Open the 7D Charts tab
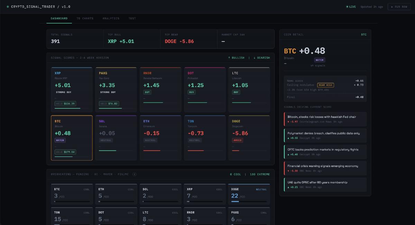Viewport: 415px width, 225px height. pos(85,18)
